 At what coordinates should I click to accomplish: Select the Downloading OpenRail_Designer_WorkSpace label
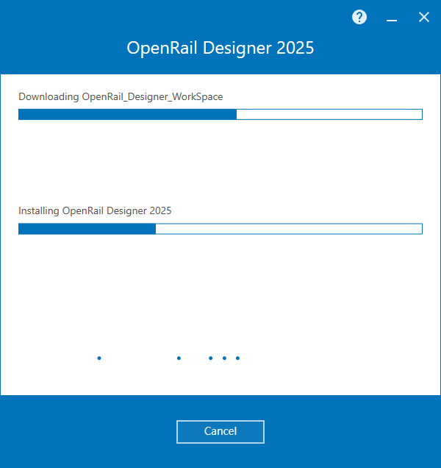tap(121, 96)
